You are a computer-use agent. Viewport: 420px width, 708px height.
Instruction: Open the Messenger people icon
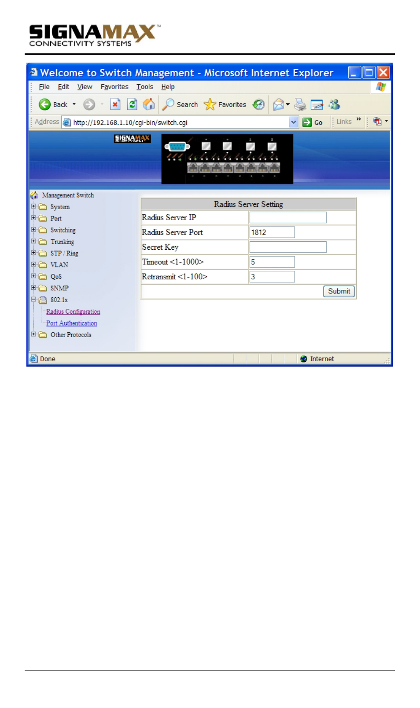coord(335,105)
